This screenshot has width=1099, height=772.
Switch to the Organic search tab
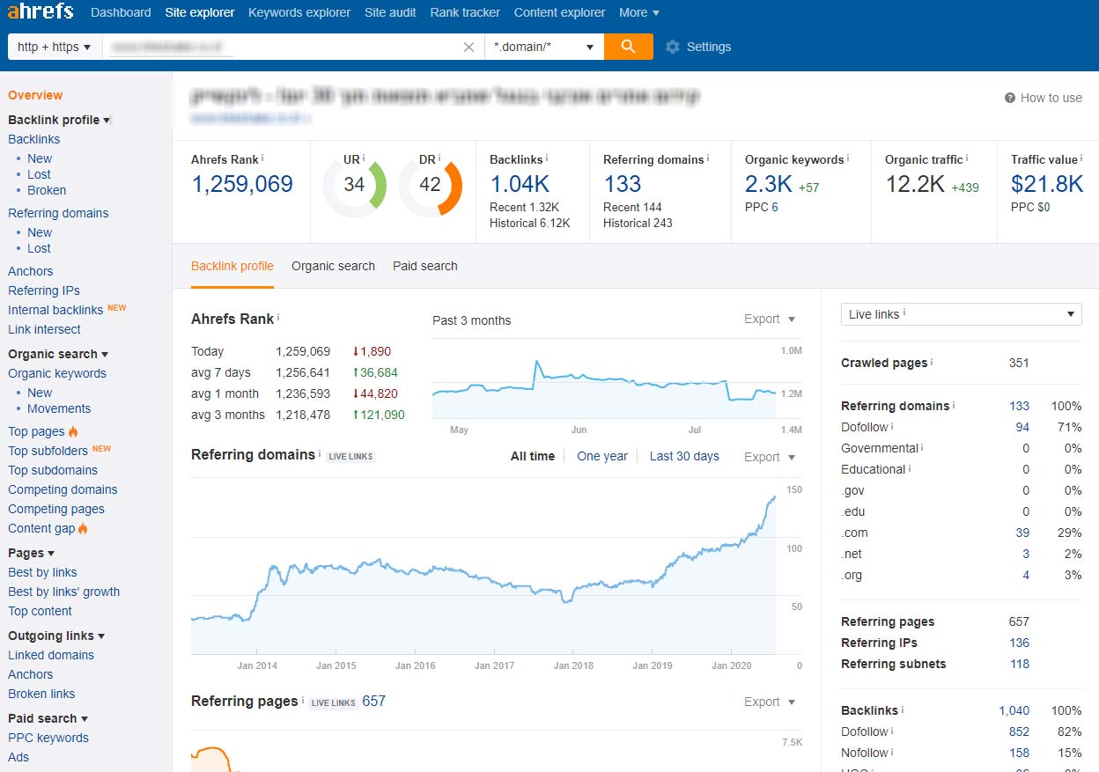pos(333,266)
